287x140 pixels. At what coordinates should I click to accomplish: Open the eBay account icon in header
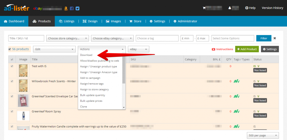pos(38,8)
